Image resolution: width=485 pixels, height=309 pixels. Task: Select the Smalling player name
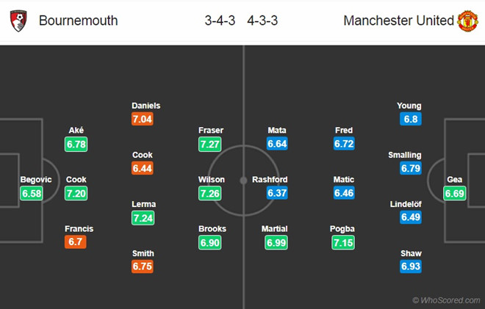pyautogui.click(x=405, y=156)
